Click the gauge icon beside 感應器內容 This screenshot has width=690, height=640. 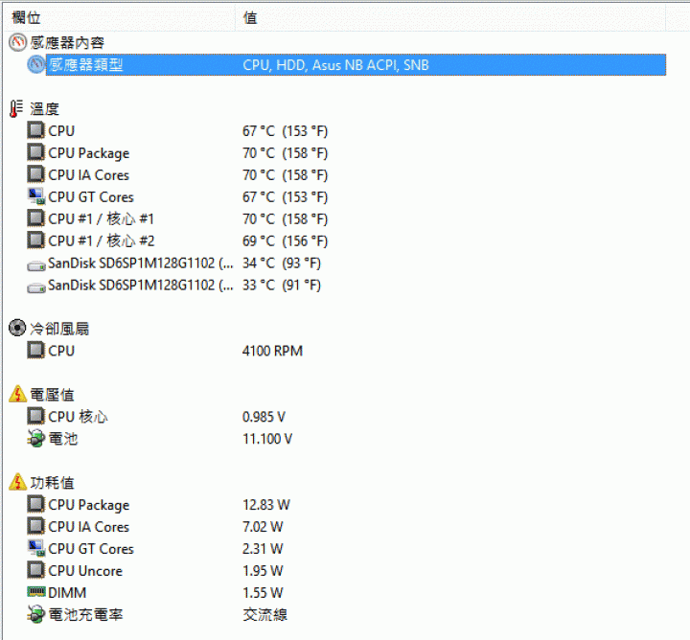17,43
